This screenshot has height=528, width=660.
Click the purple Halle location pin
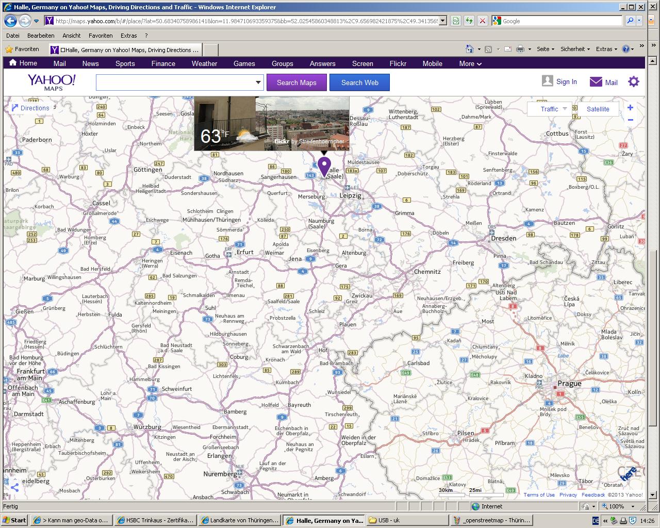[x=324, y=166]
